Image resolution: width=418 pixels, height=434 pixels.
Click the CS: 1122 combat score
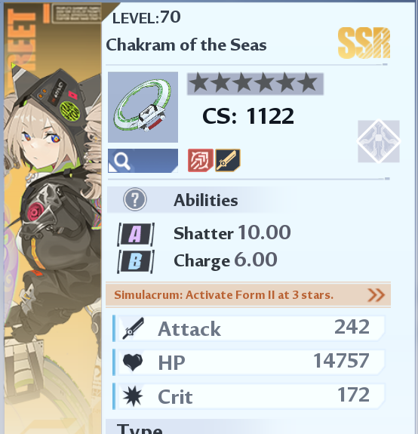[248, 116]
